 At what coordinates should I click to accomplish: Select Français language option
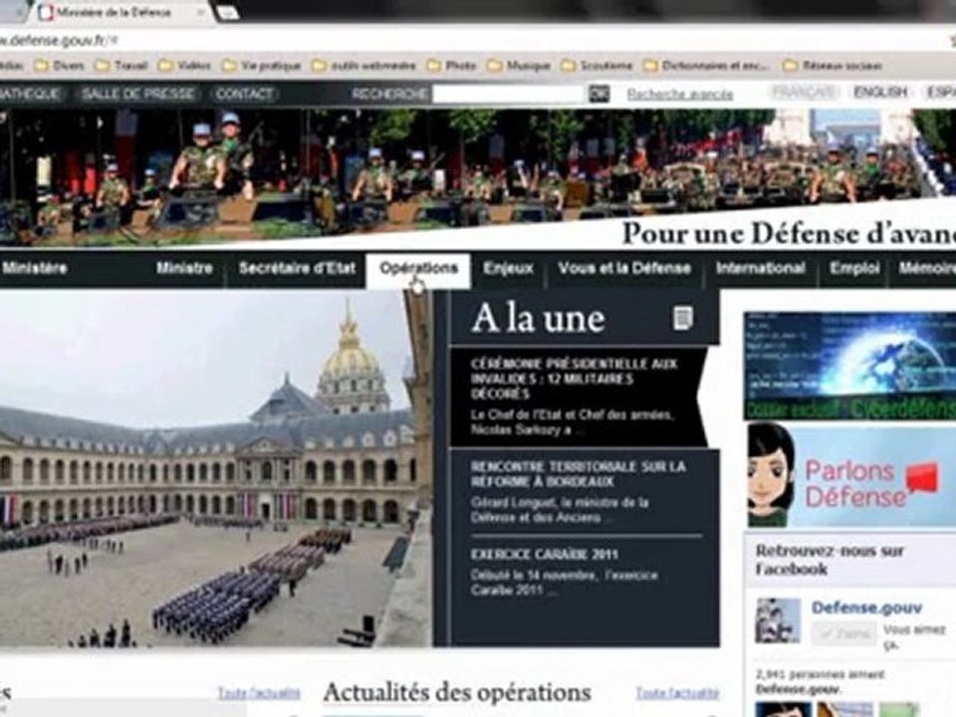[803, 92]
